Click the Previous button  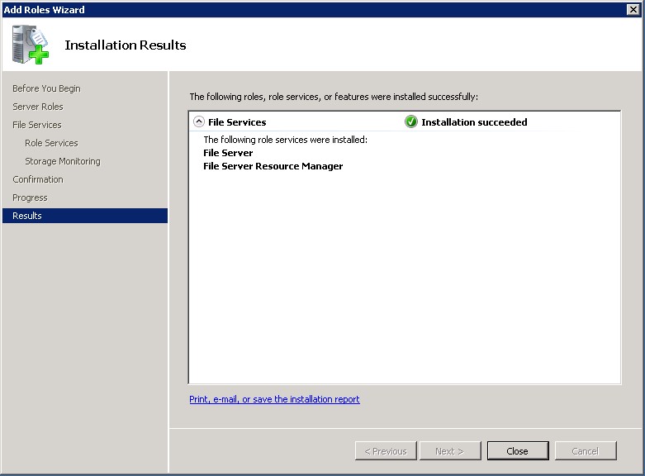385,451
